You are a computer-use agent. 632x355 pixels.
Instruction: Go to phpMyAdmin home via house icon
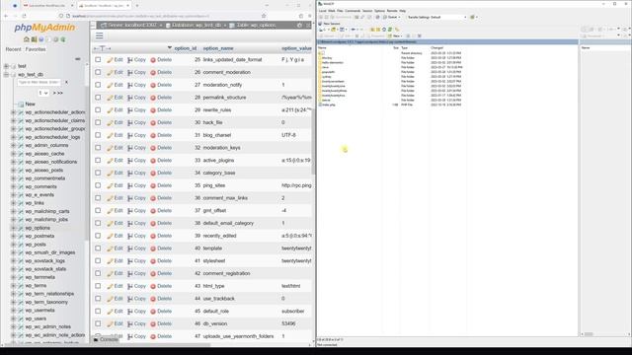(27, 39)
